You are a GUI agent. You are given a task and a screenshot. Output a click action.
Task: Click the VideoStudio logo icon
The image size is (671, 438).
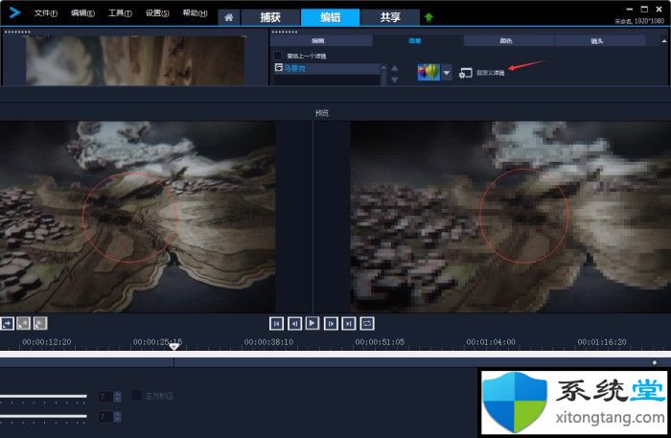[x=14, y=12]
